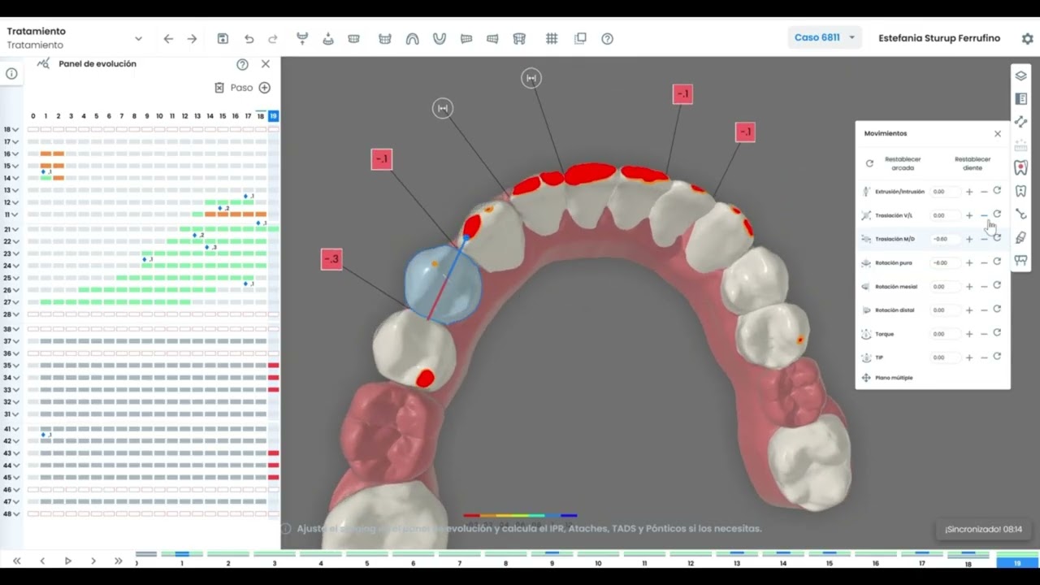The image size is (1040, 585).
Task: Increase Extrusión/Intrusión with plus
Action: pyautogui.click(x=969, y=192)
